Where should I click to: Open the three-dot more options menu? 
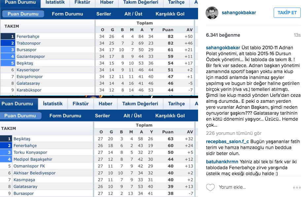(297, 187)
